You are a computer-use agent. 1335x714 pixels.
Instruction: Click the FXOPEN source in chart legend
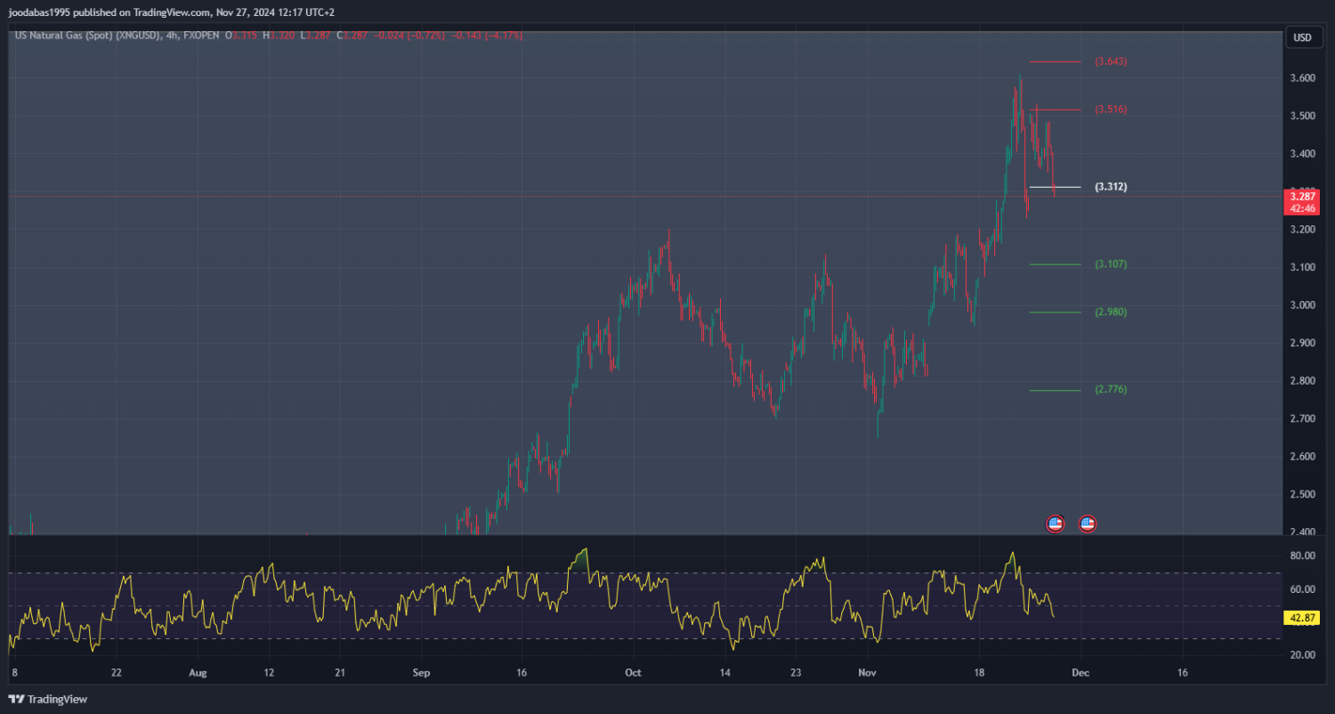click(200, 36)
